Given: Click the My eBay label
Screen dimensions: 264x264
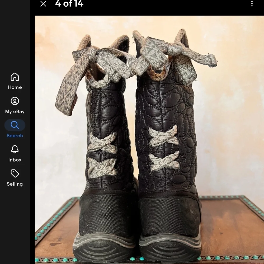Looking at the screenshot, I should (15, 111).
